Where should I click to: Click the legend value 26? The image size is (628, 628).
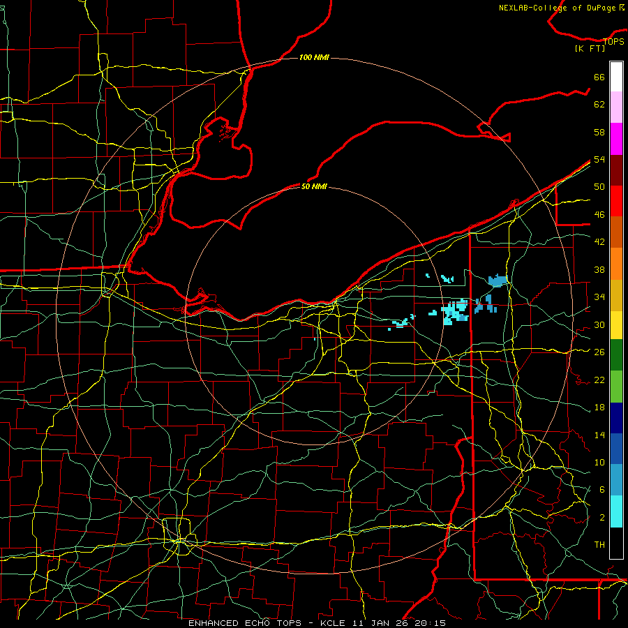click(x=599, y=352)
